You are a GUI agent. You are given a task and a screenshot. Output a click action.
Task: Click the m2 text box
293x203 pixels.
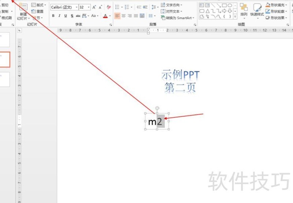click(x=157, y=121)
